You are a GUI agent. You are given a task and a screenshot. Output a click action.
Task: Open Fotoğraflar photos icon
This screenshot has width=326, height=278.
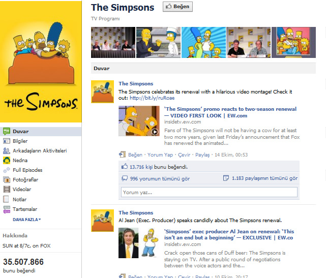[x=7, y=180]
